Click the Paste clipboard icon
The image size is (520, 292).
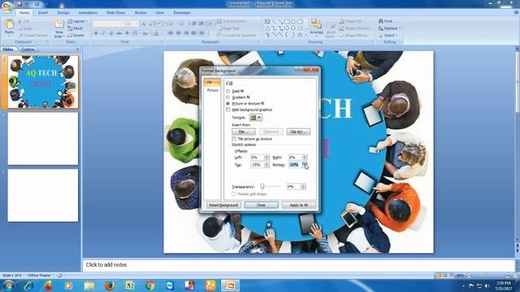coord(9,24)
